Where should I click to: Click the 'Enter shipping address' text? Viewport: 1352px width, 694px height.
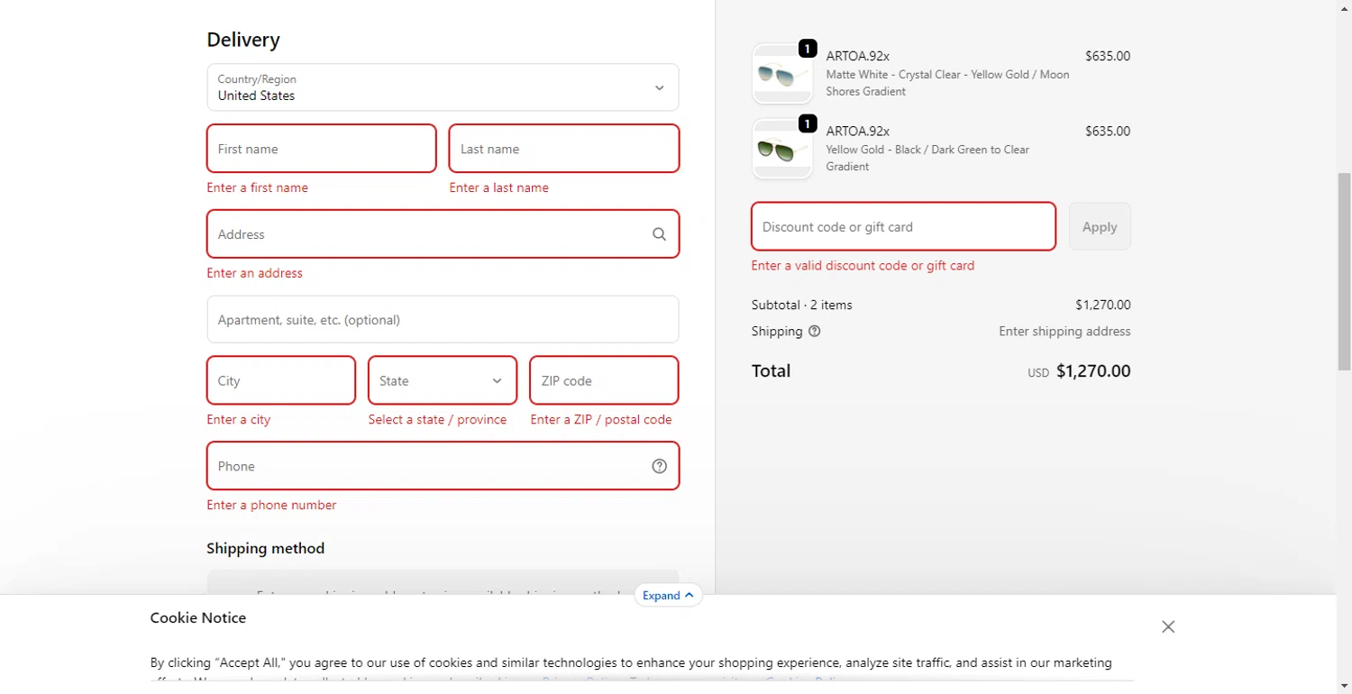click(1064, 331)
